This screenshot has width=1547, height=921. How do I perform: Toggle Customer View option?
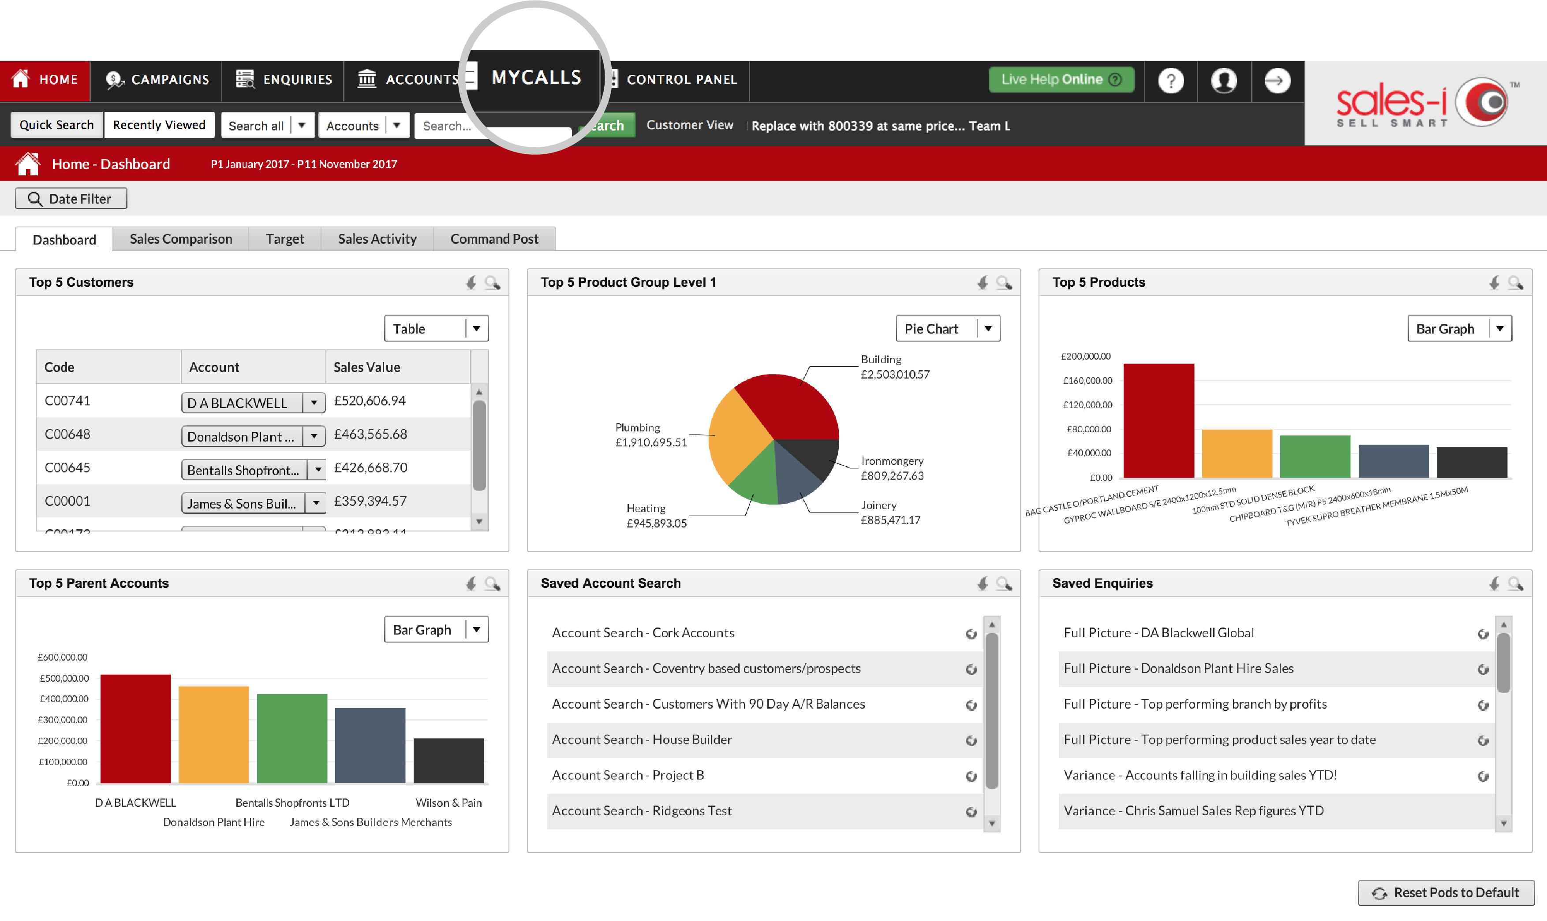point(688,124)
